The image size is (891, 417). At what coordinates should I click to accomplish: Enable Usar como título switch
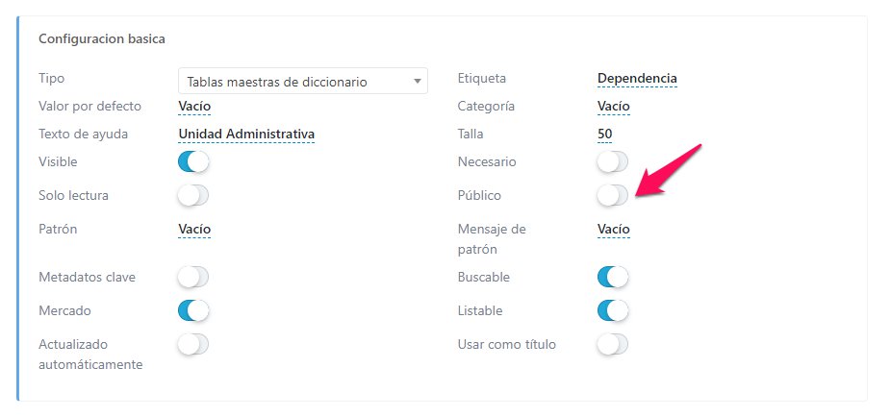click(612, 344)
